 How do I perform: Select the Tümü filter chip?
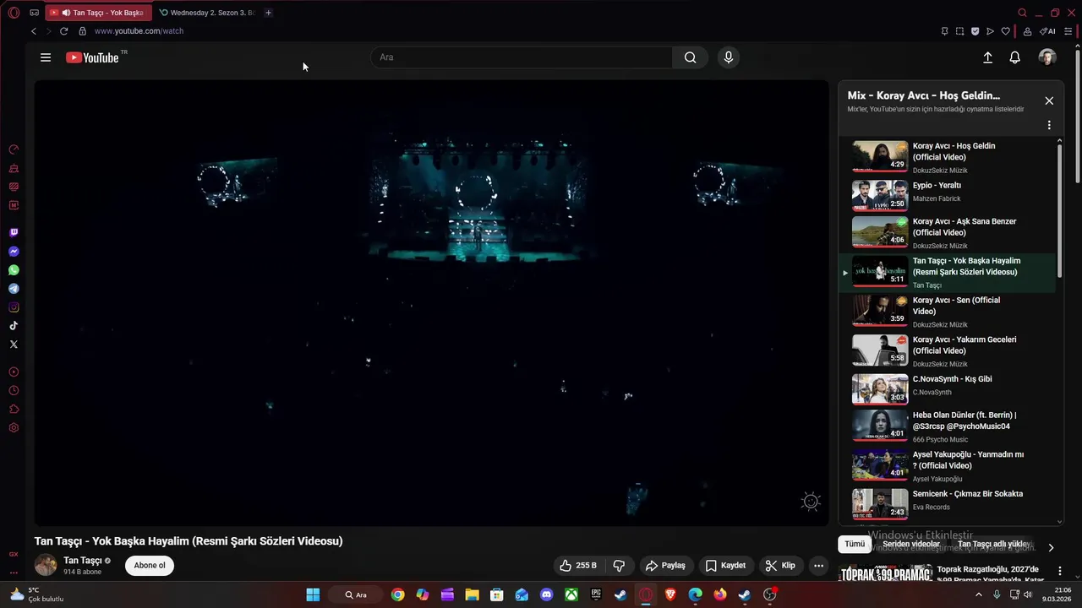coord(855,544)
